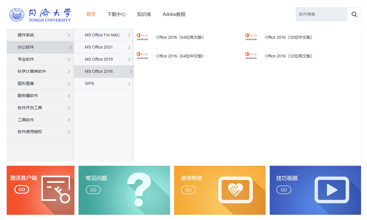Click the play icon on 技巧视频 banner

[332, 190]
